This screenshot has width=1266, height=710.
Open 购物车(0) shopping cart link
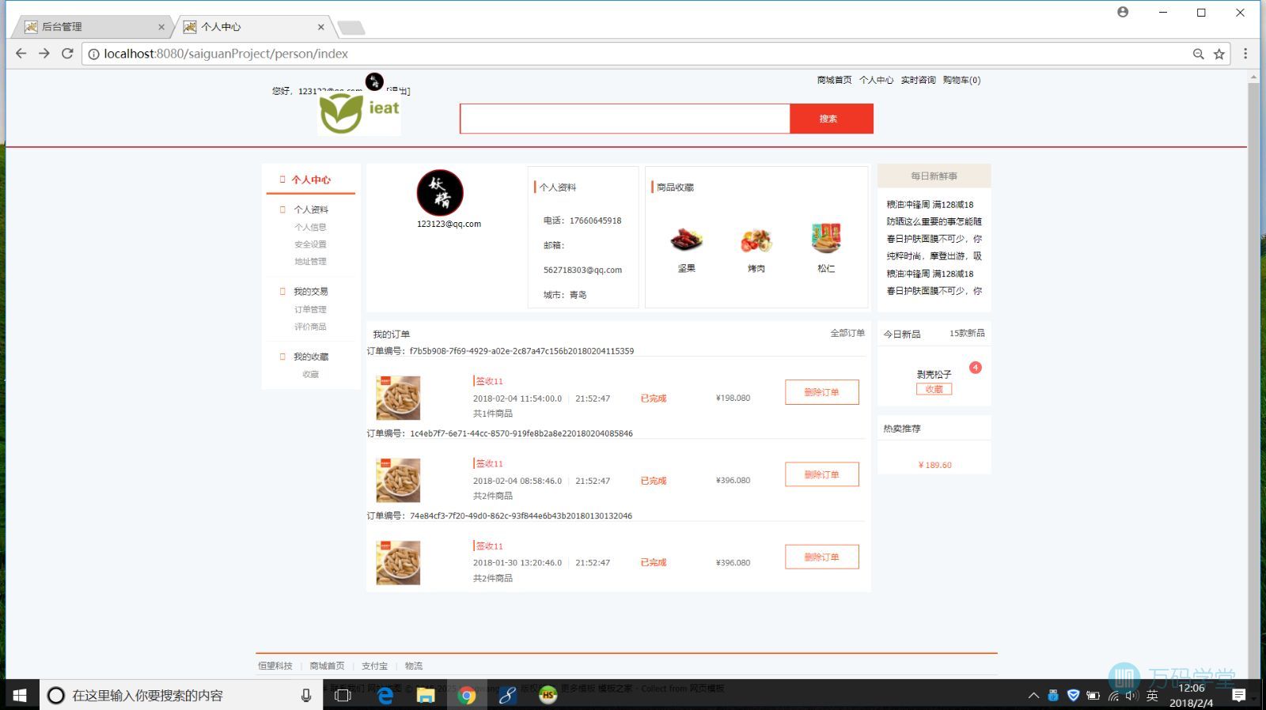click(x=961, y=80)
